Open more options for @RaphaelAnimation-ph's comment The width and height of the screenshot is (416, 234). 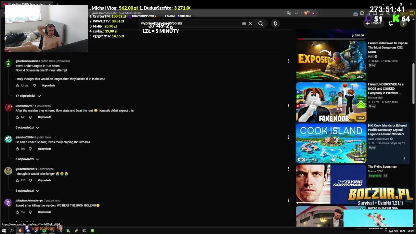[288, 200]
